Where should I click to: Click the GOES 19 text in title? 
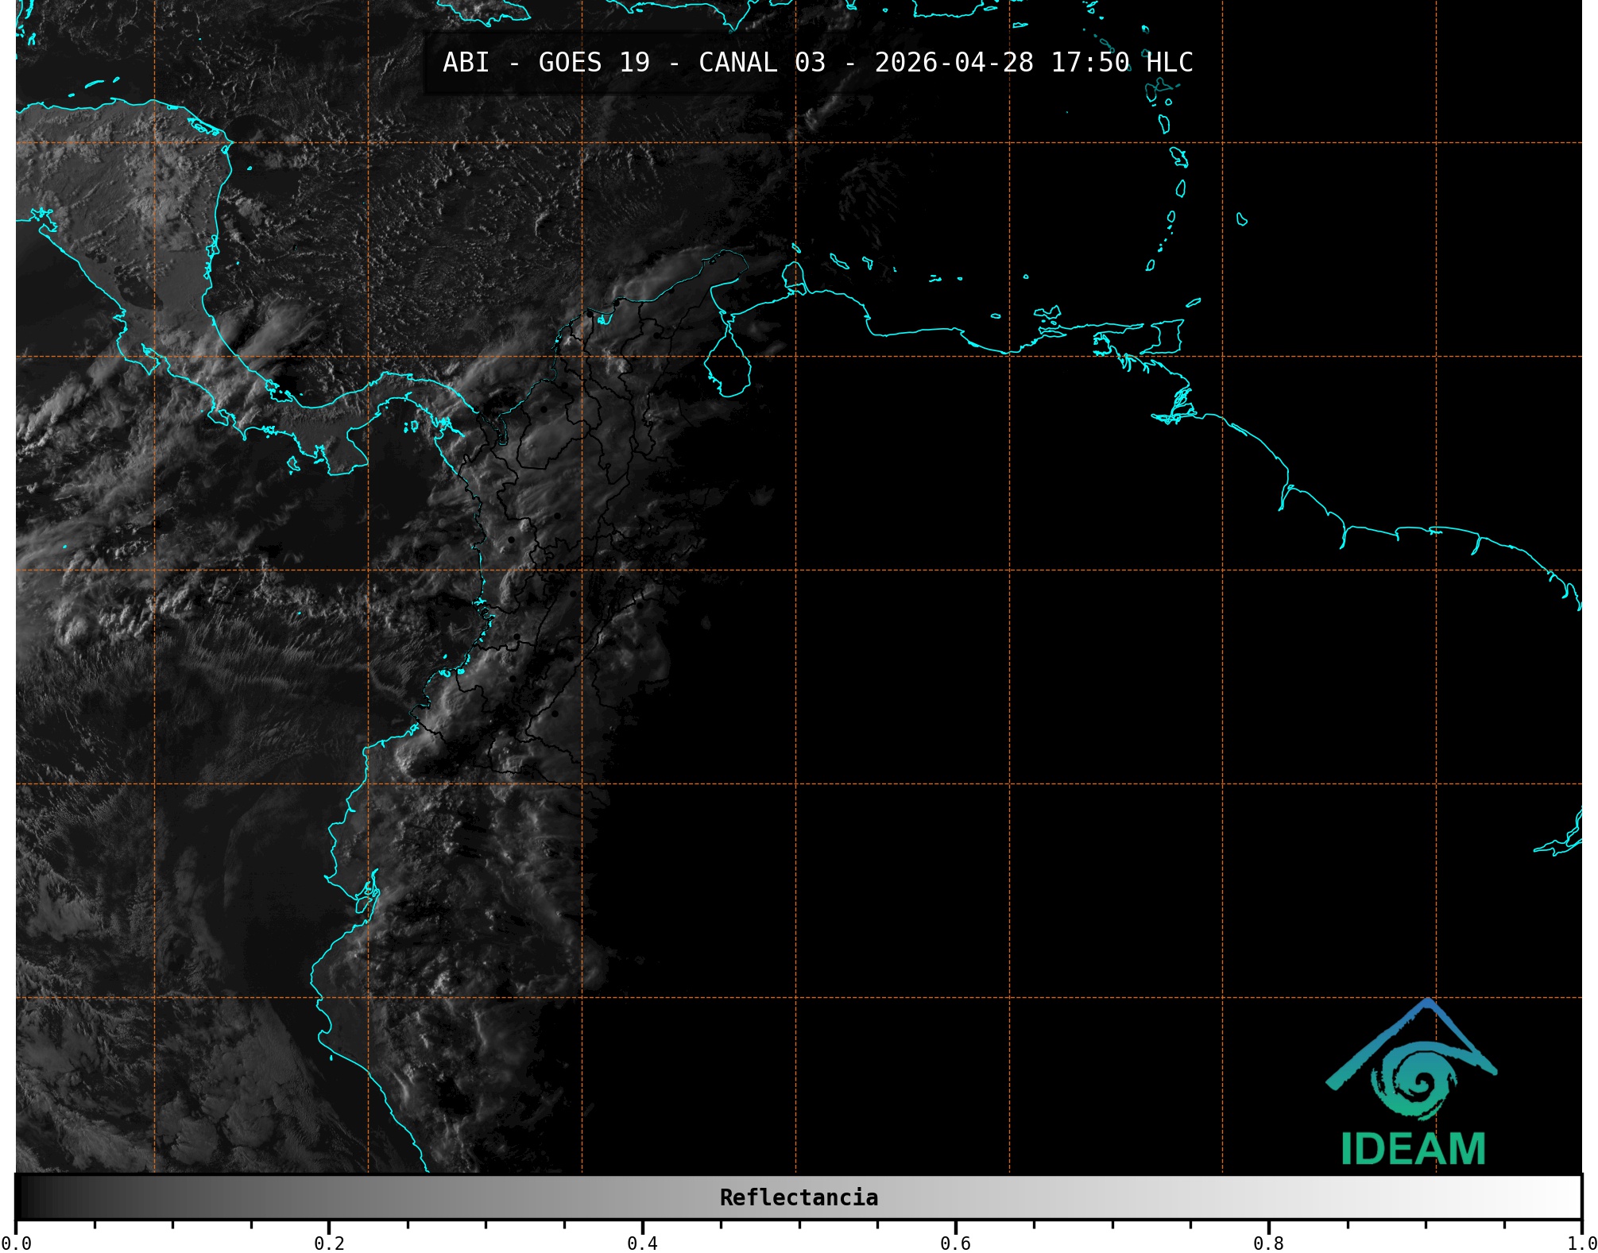[x=594, y=63]
